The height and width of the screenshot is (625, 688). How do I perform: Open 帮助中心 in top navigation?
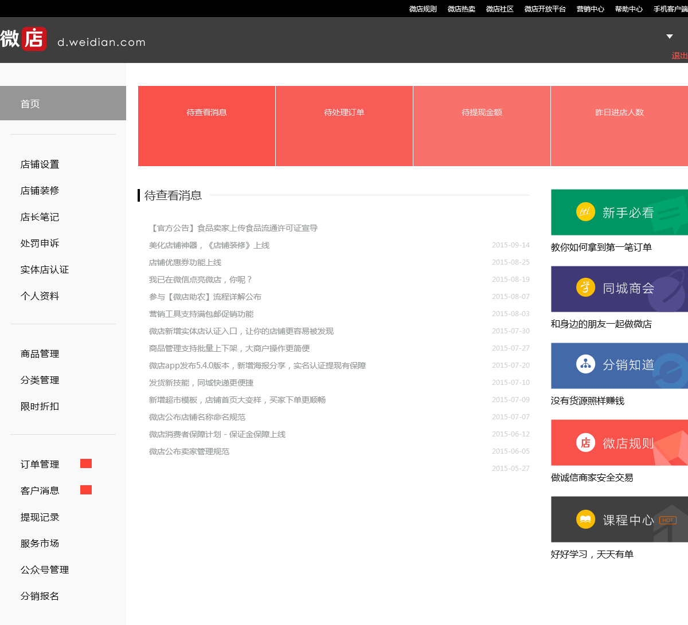(x=629, y=9)
